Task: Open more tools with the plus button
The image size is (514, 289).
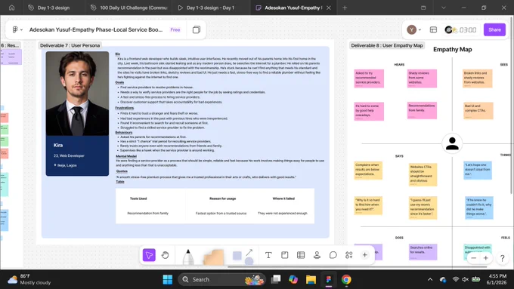Action: tap(364, 255)
